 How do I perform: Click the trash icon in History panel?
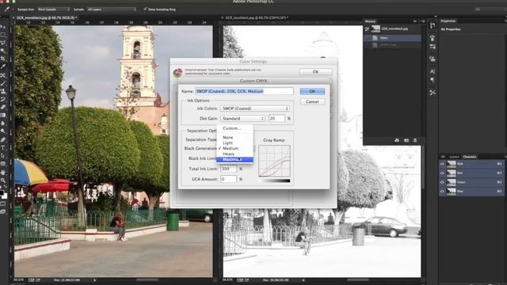click(415, 140)
